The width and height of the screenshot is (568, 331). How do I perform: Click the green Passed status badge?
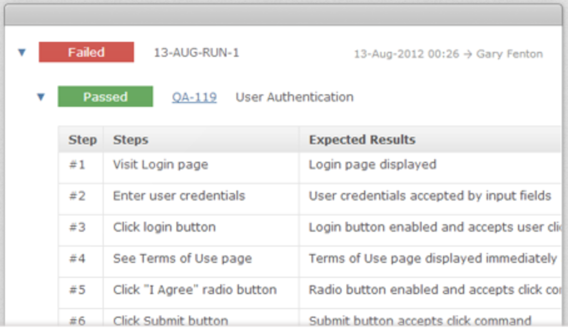105,97
